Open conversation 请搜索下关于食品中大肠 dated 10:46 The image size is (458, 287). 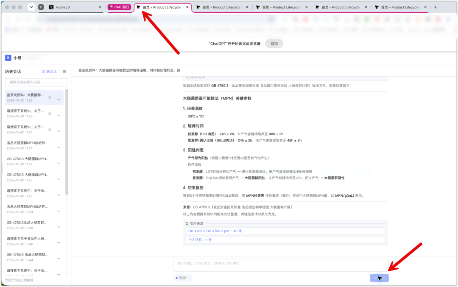tap(34, 241)
